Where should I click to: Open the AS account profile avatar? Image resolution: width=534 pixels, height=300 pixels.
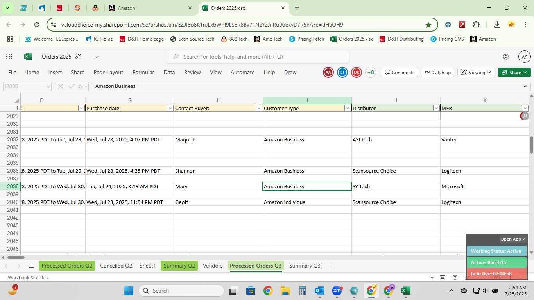click(525, 57)
